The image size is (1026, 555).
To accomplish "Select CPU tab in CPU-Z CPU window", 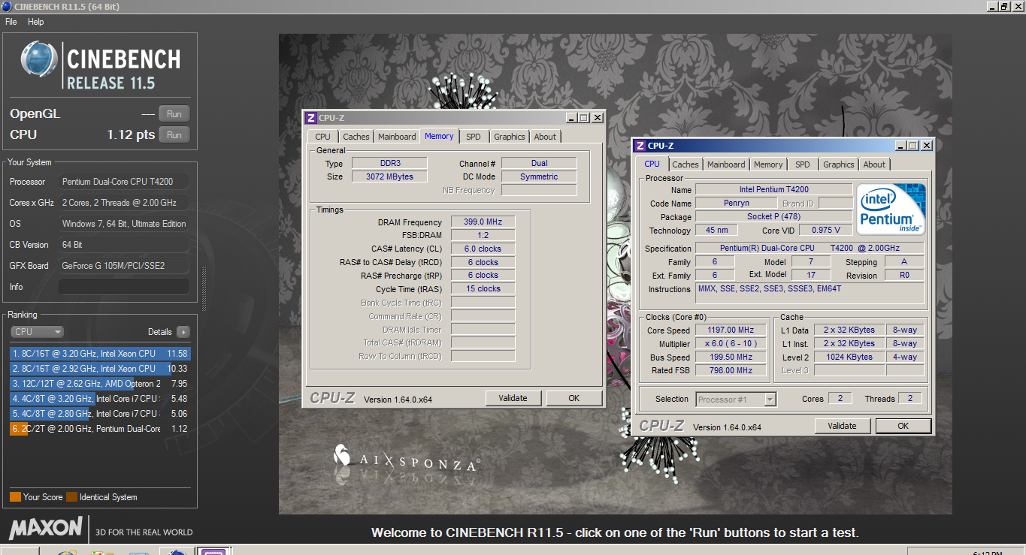I will 652,164.
